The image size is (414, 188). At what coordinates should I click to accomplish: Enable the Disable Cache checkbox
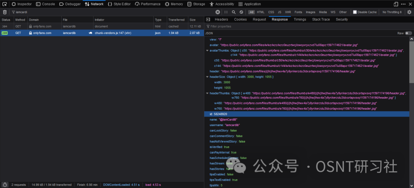[x=355, y=12]
